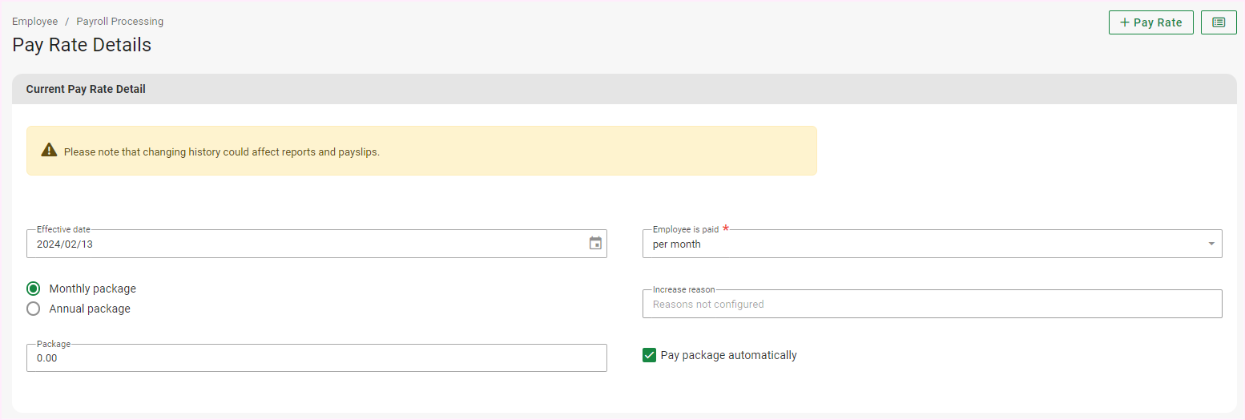Viewport: 1245px width, 420px height.
Task: Click the 'Reasons not configured' placeholder text
Action: click(x=708, y=305)
